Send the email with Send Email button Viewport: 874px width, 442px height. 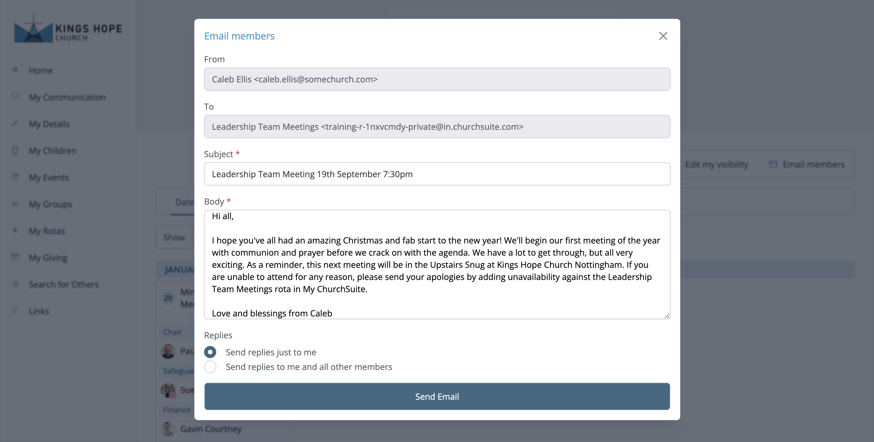tap(437, 396)
